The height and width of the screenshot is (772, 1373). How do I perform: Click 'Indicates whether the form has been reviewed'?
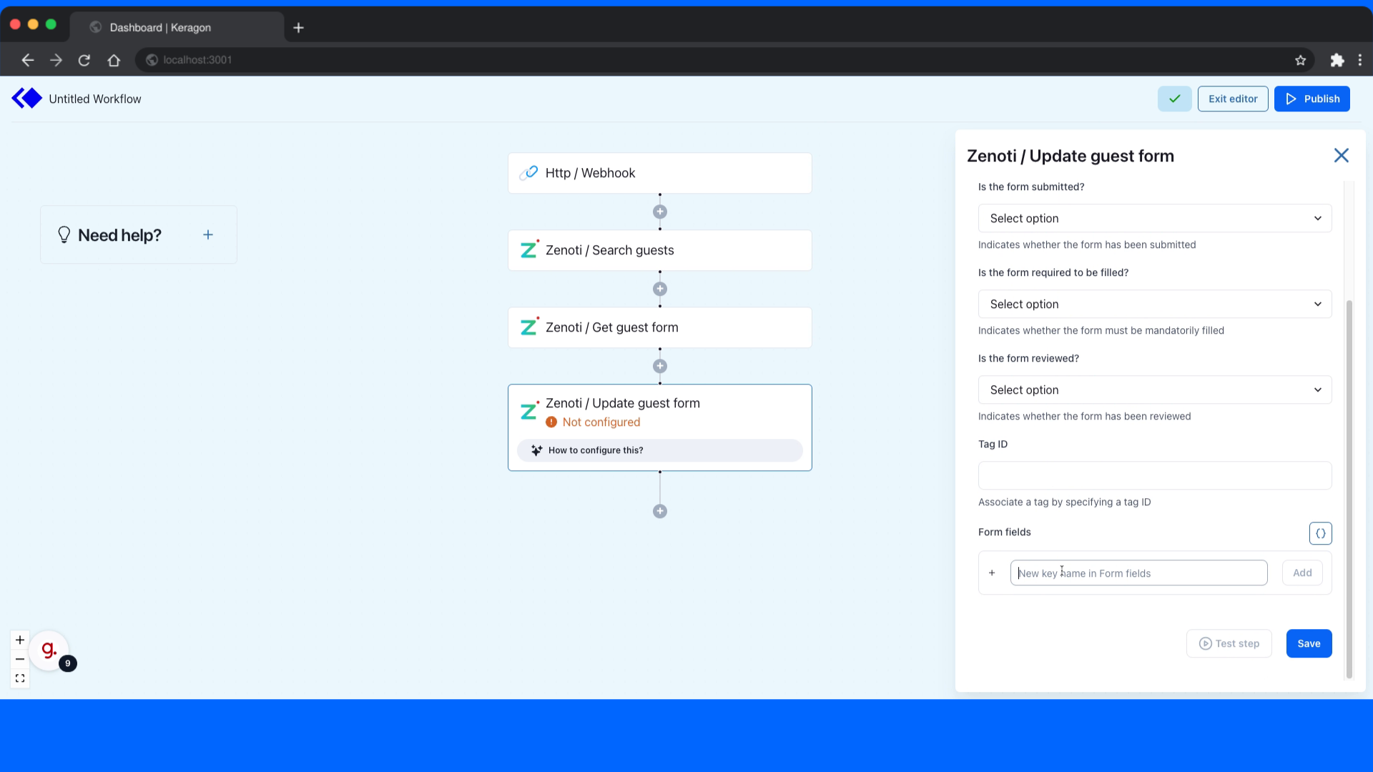pyautogui.click(x=1084, y=416)
